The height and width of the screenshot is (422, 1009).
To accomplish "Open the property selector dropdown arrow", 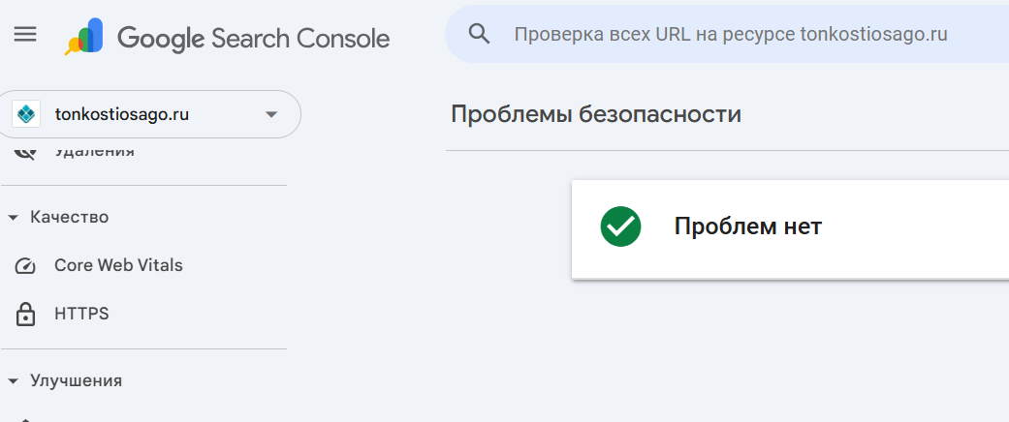I will click(271, 114).
